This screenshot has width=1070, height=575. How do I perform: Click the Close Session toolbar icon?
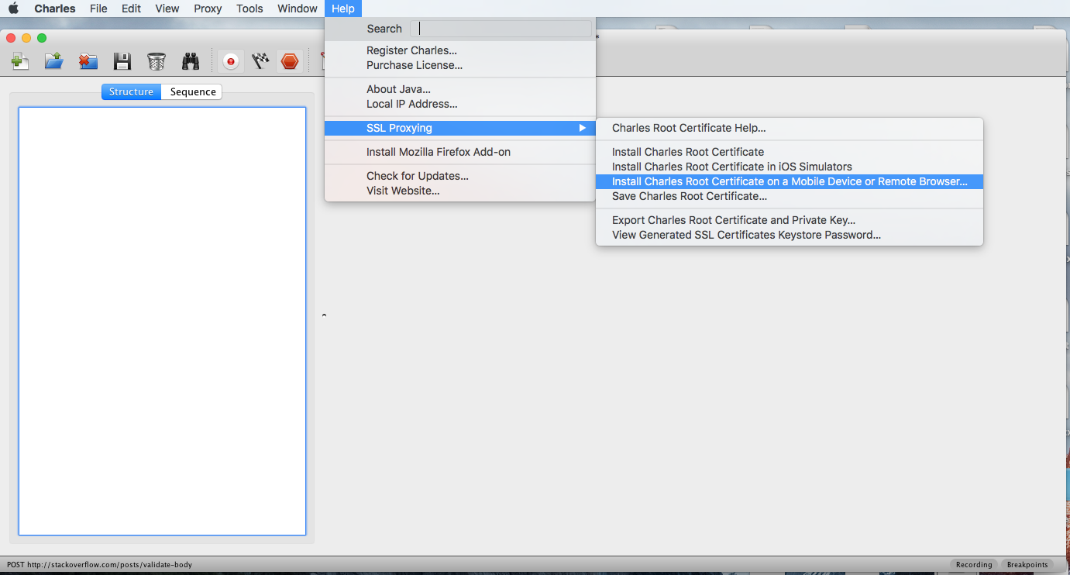click(88, 61)
